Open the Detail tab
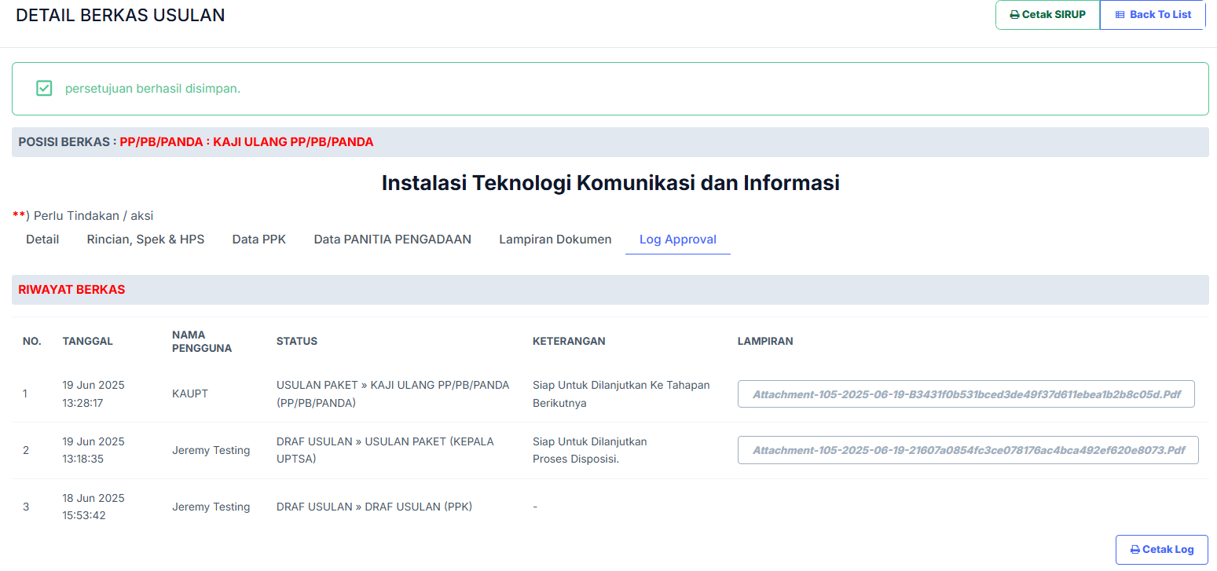 point(42,240)
